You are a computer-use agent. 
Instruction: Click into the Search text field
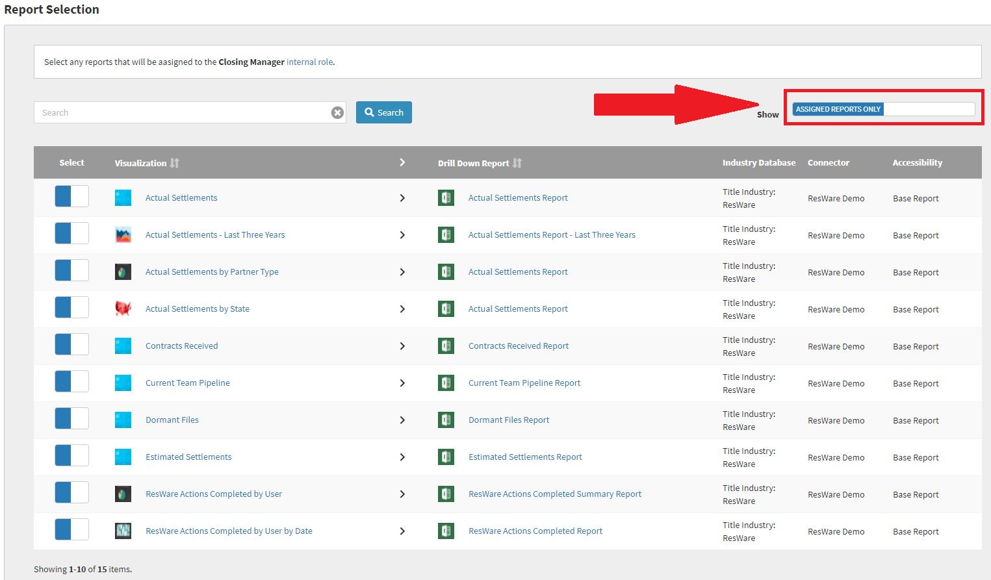[182, 113]
